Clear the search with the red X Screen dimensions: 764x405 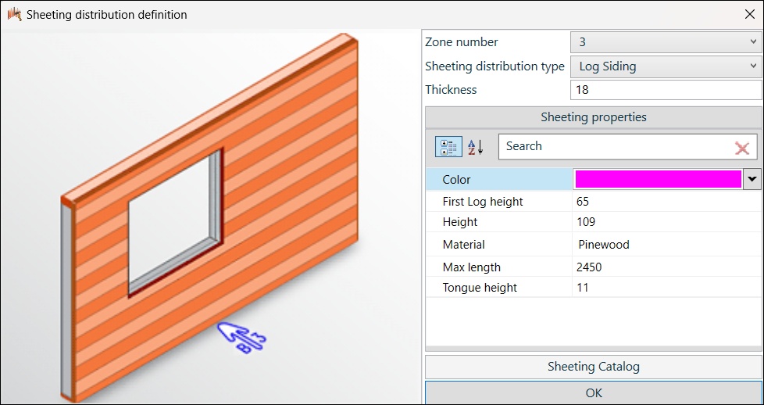(741, 147)
